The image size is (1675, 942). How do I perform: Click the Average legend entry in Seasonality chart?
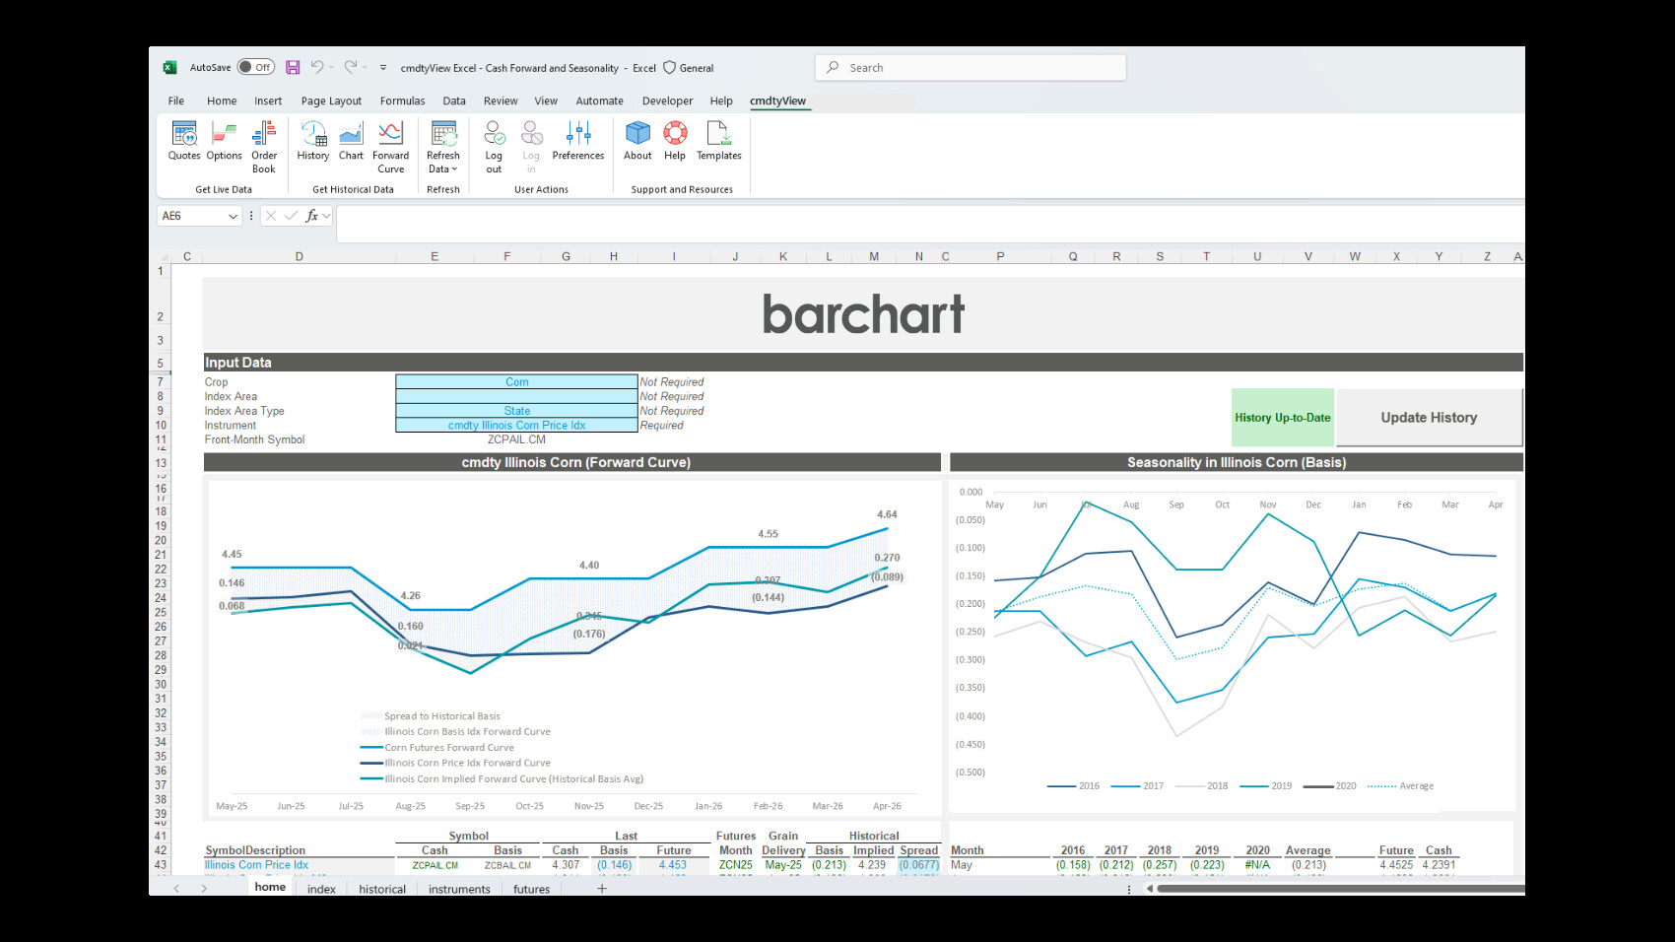tap(1400, 786)
